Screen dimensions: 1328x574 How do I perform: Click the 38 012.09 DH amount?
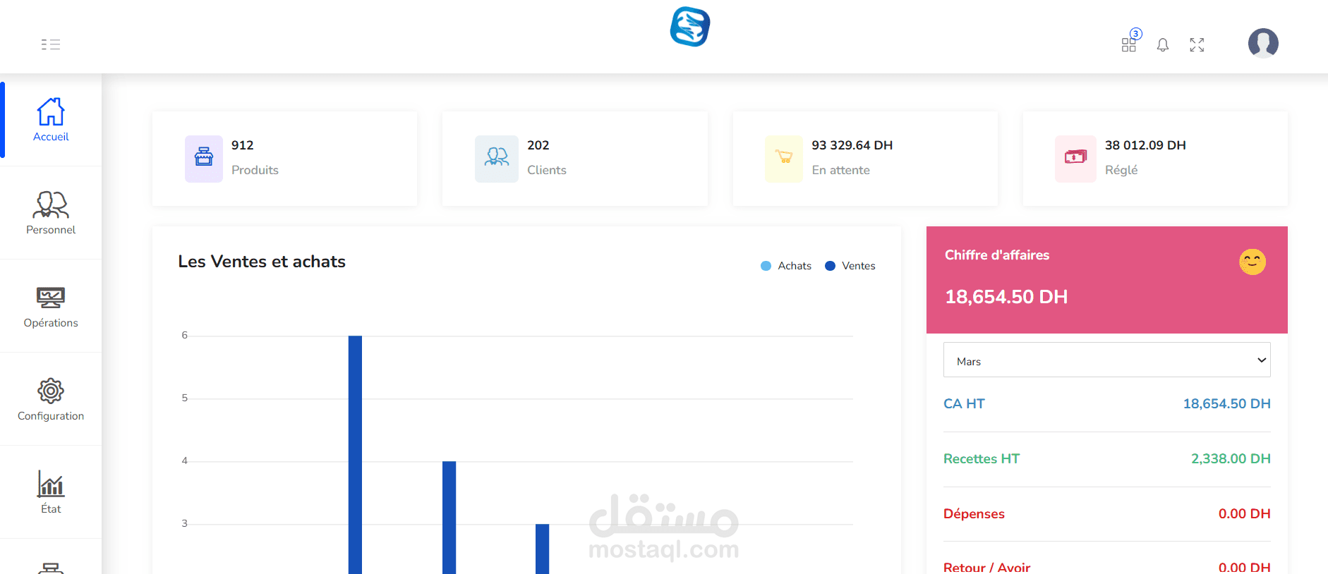click(1145, 145)
